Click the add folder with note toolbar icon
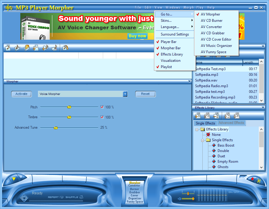The image size is (269, 209). click(45, 48)
